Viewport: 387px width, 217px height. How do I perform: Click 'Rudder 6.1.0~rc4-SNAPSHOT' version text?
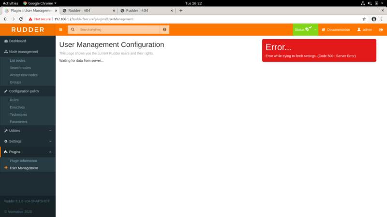[27, 201]
